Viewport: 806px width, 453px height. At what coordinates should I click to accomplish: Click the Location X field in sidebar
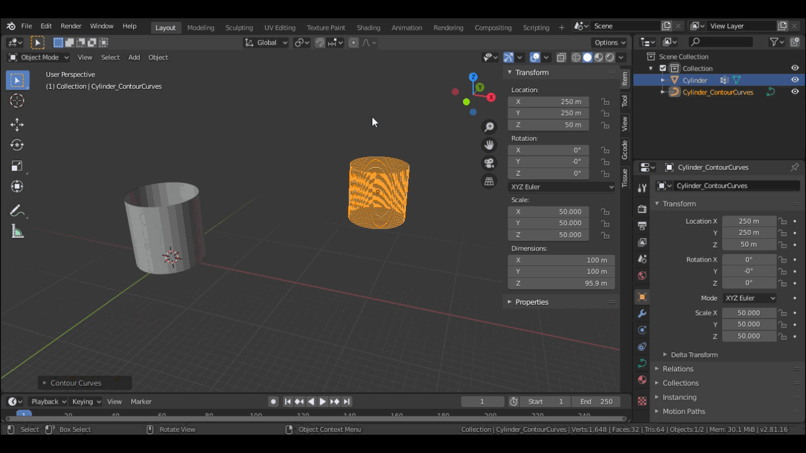coord(548,101)
